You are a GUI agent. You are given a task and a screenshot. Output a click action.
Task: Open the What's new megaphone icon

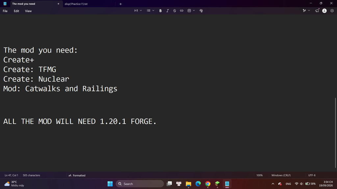pos(317,11)
